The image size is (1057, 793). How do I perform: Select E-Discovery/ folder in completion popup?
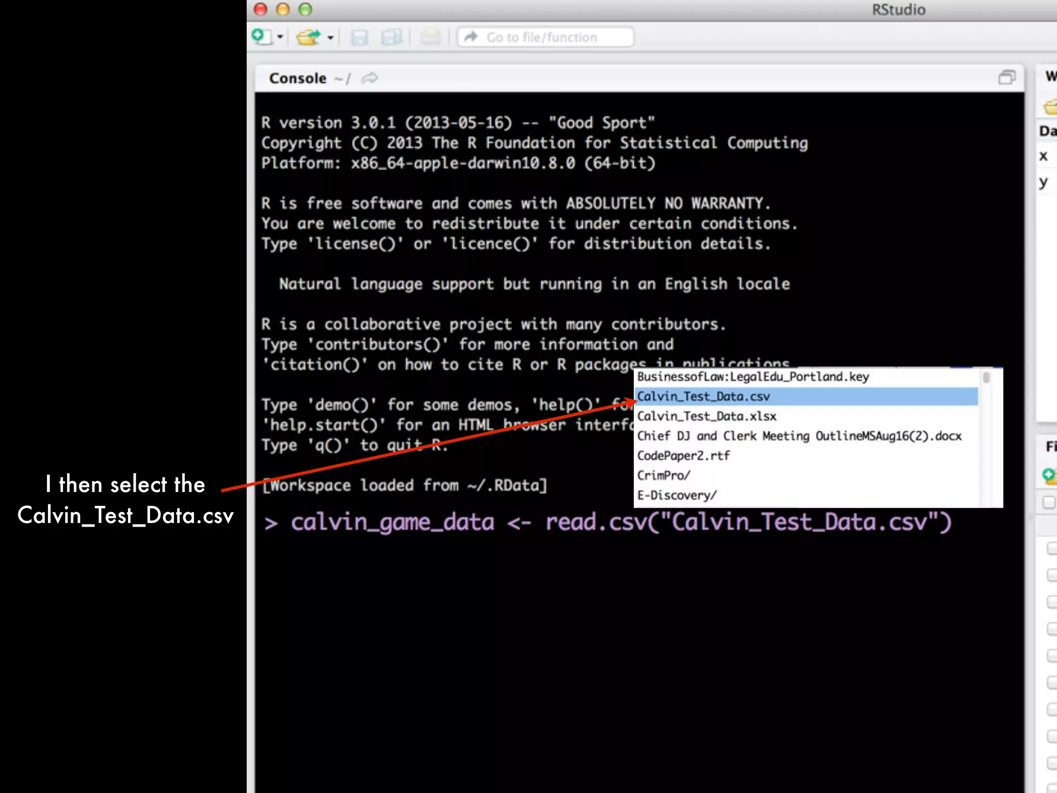point(677,495)
